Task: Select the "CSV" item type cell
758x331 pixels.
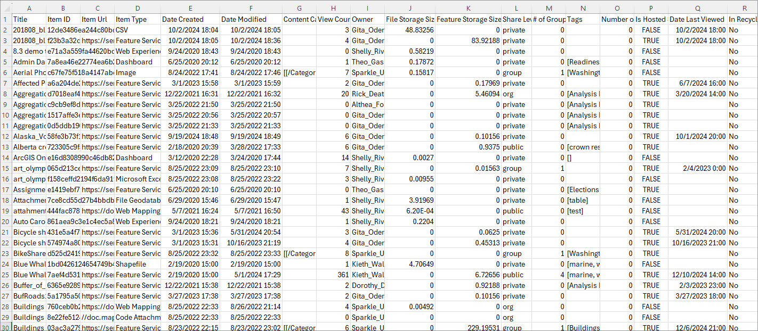Action: point(138,30)
